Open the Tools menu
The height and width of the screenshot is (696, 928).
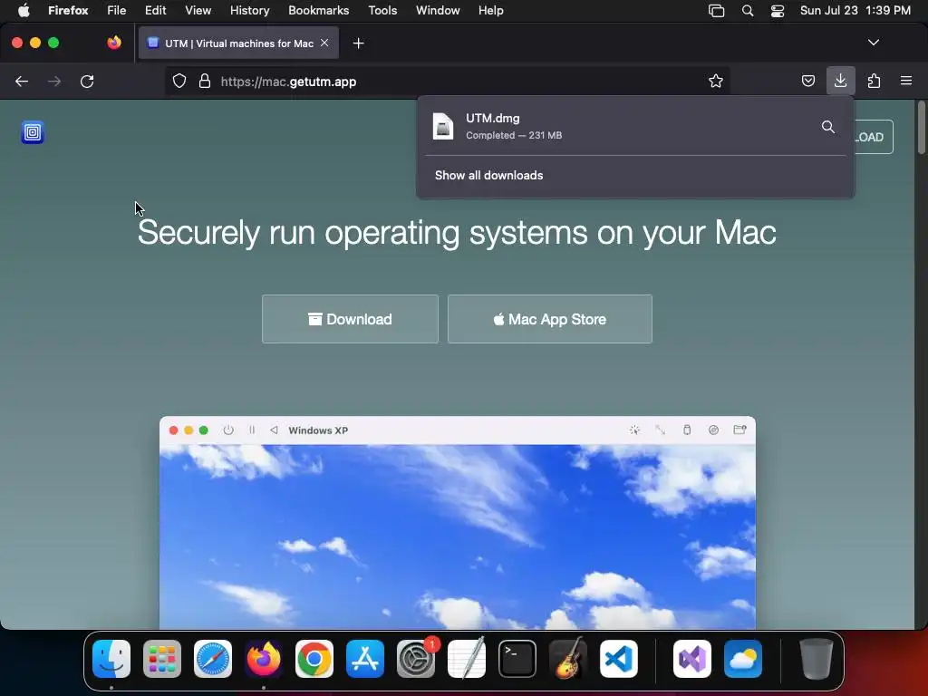pyautogui.click(x=382, y=11)
